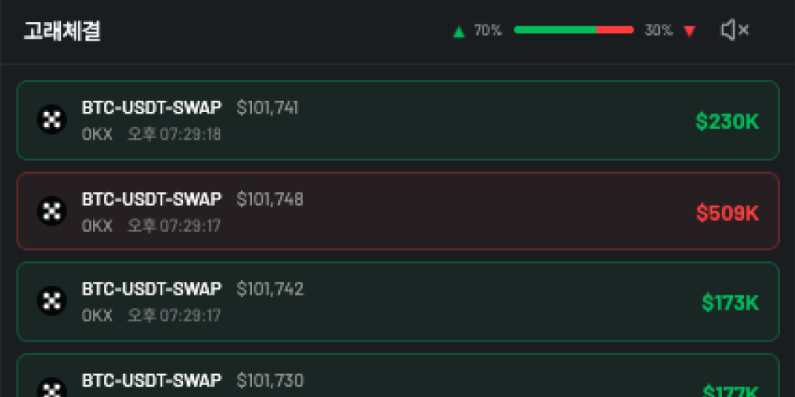This screenshot has height=397, width=795.
Task: Click the 고래체결 panel title
Action: coord(62,32)
